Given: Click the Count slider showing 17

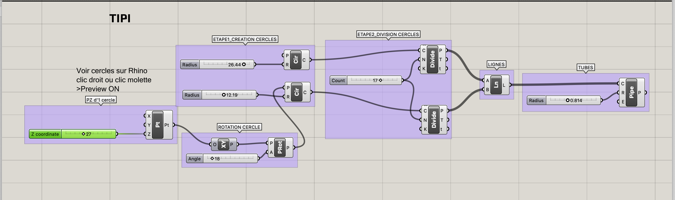Looking at the screenshot, I should [x=380, y=80].
